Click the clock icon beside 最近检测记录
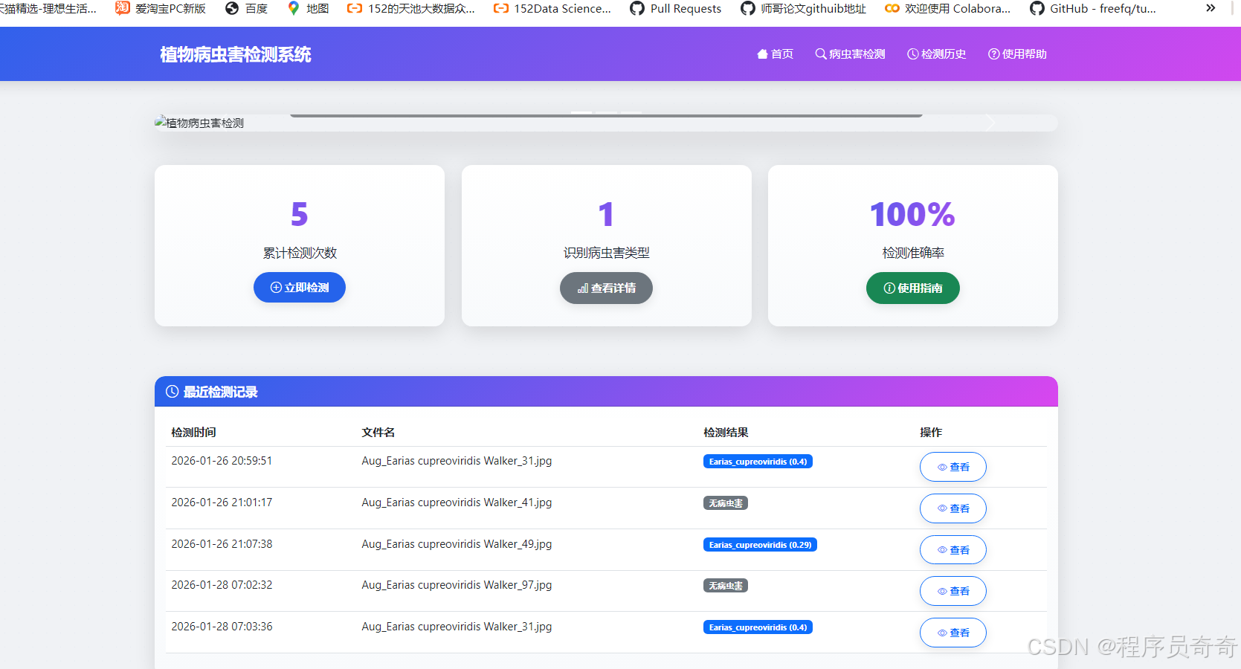This screenshot has height=669, width=1241. [x=172, y=392]
